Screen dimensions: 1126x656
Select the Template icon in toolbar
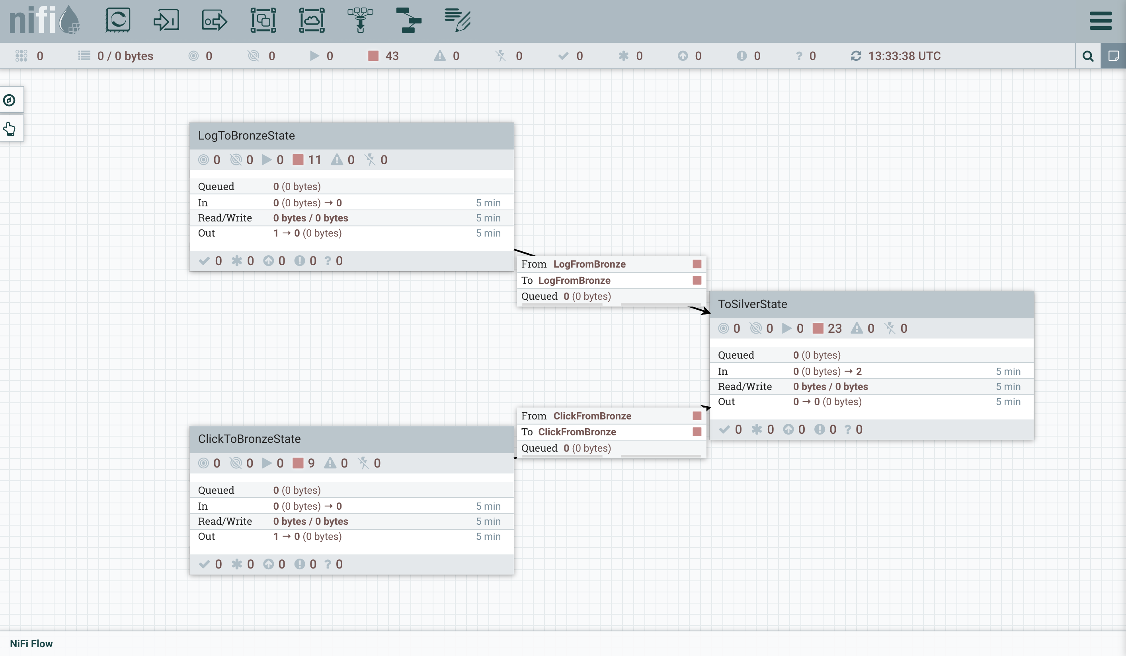(408, 20)
